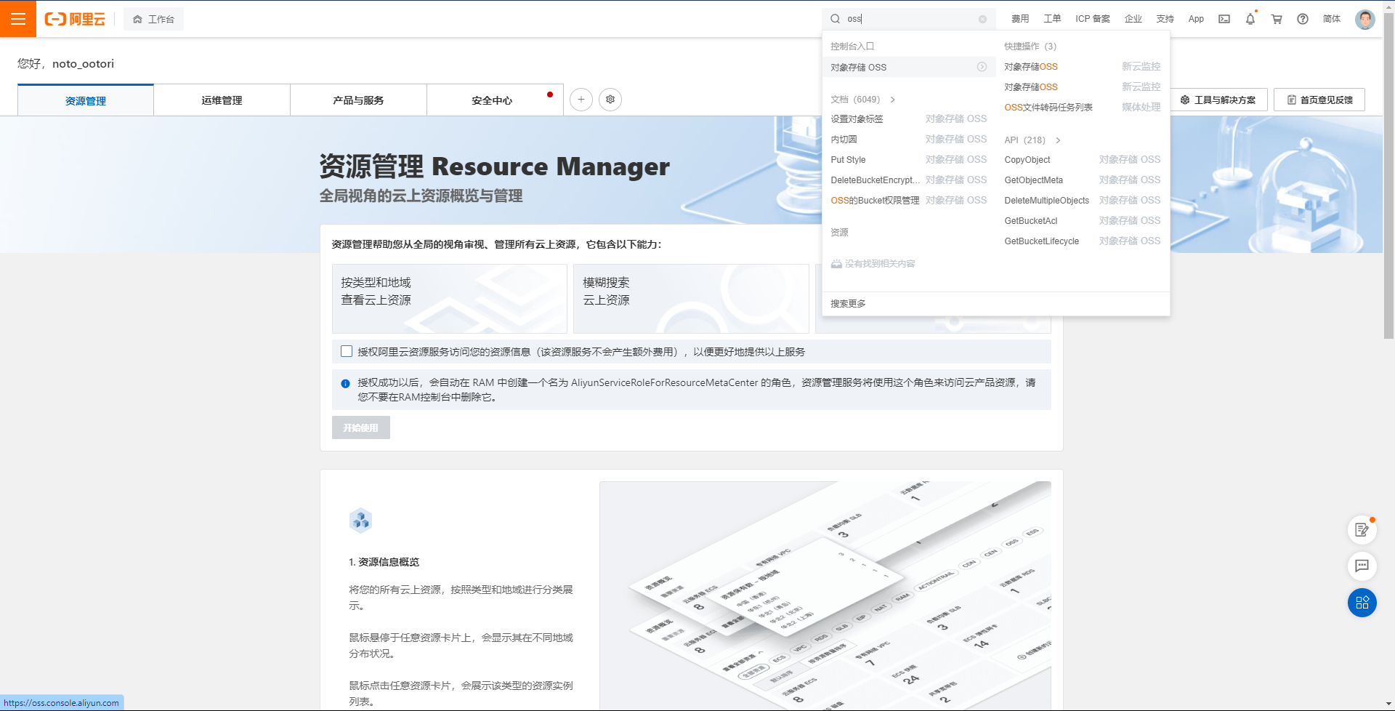The image size is (1395, 711).
Task: Select 对象存储 OSS console entry
Action: point(908,67)
